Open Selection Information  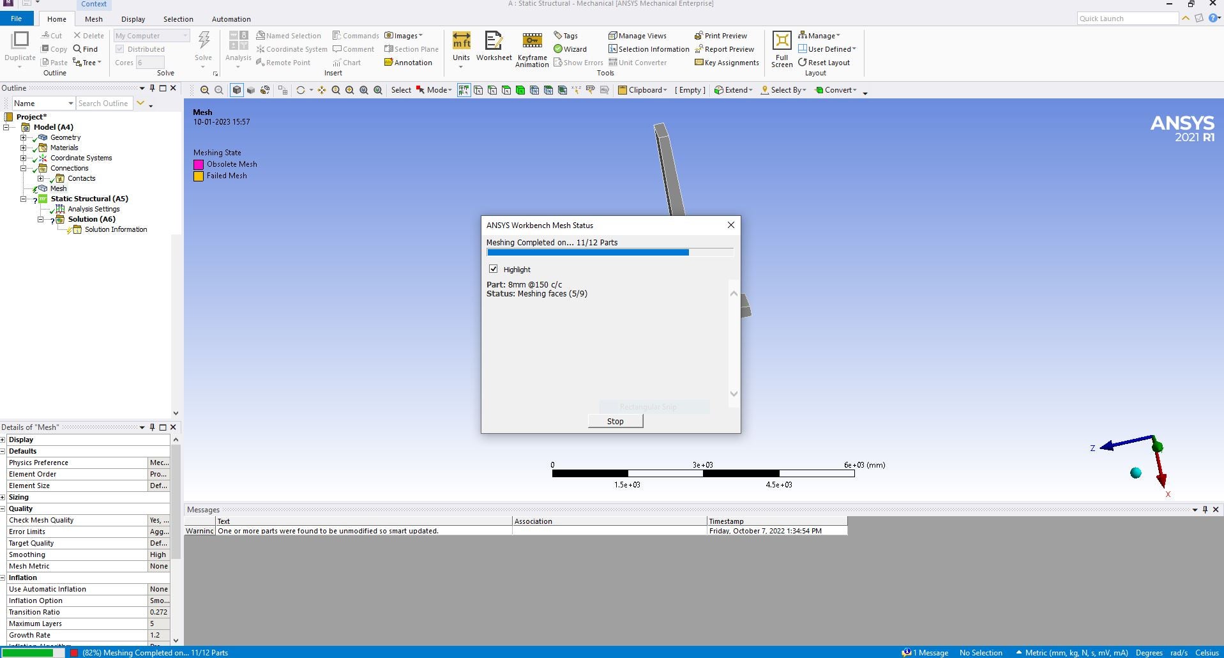click(649, 49)
